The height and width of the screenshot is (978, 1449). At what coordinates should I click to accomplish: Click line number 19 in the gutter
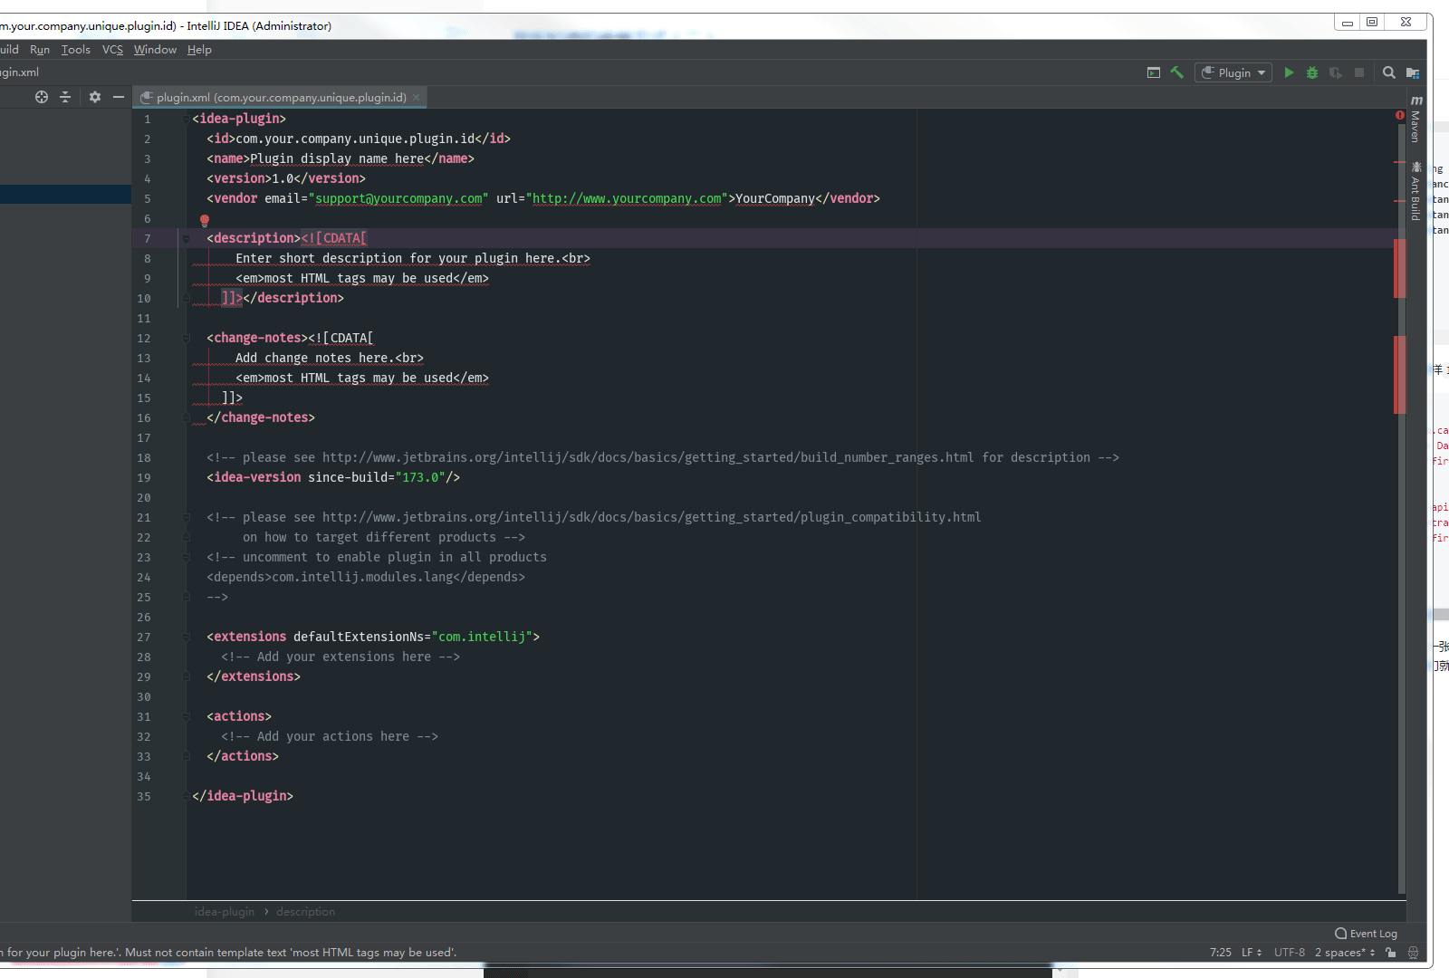click(144, 477)
